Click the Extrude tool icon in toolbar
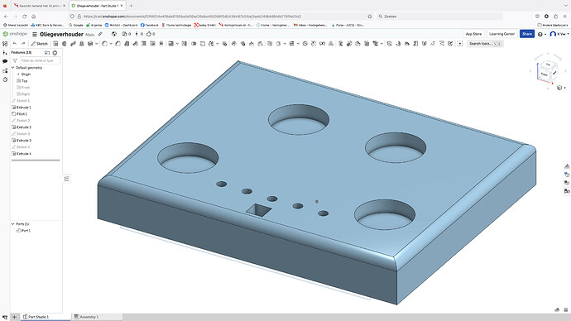This screenshot has height=321, width=571. tap(55, 44)
